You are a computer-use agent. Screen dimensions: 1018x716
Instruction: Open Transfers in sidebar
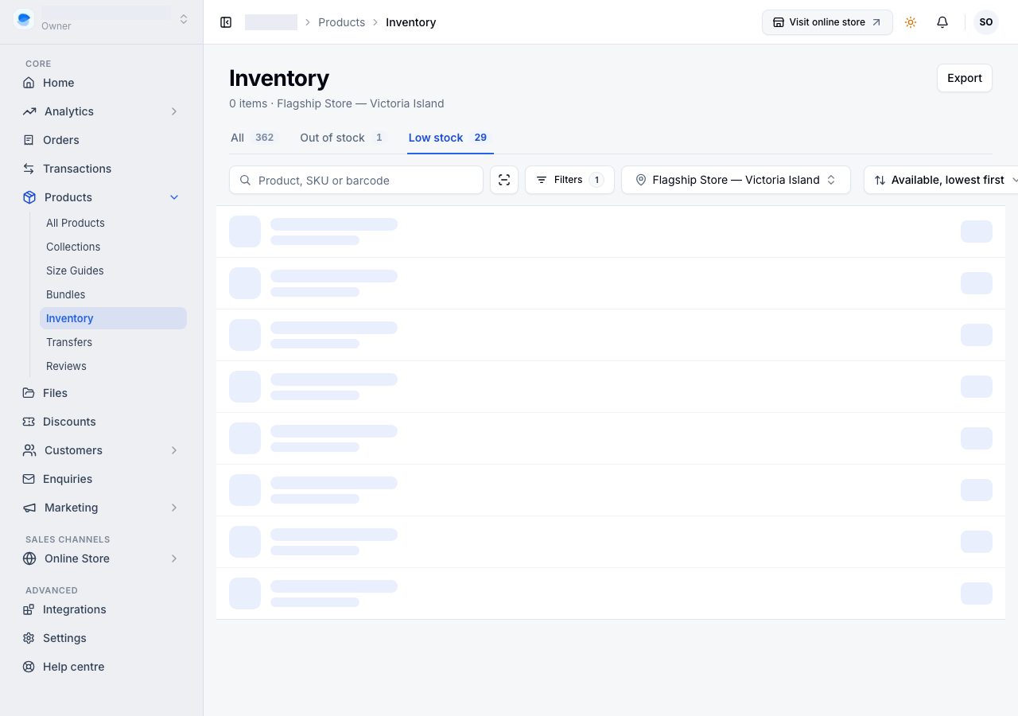click(113, 342)
